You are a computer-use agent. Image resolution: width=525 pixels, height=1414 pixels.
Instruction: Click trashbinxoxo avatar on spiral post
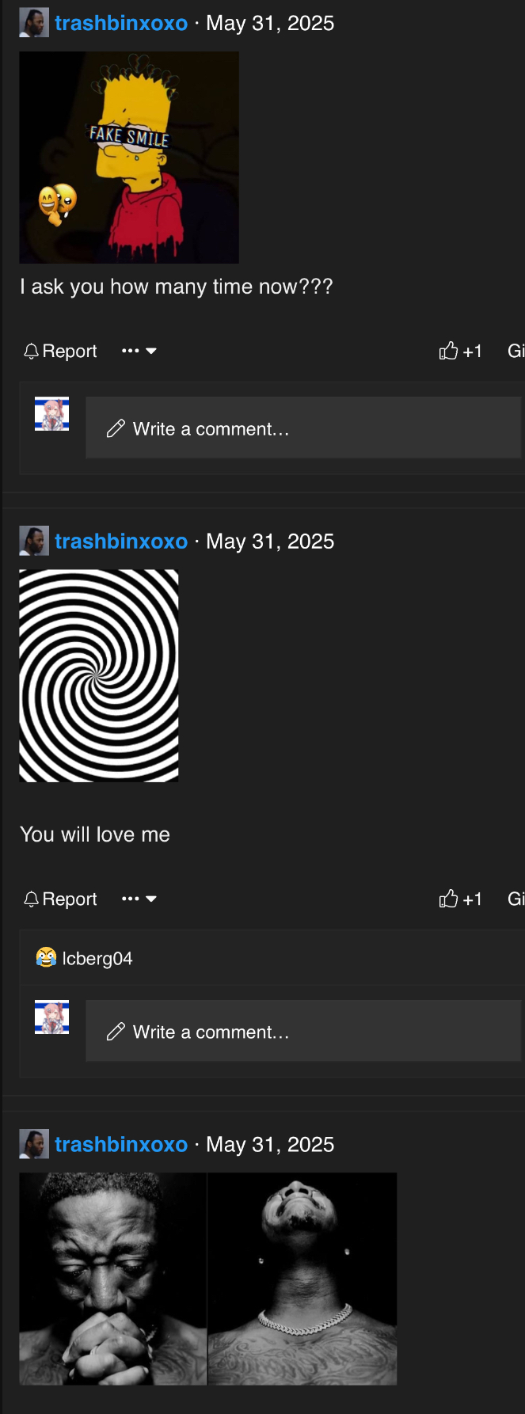click(34, 541)
